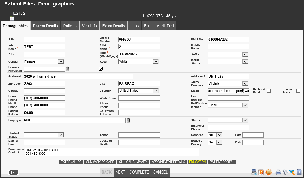This screenshot has height=178, width=304.
Task: Open help with the question mark book icon
Action: pyautogui.click(x=299, y=172)
